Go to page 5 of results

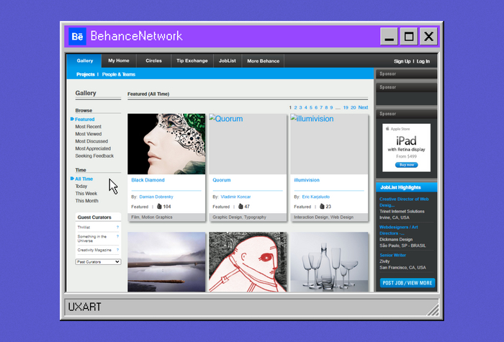(311, 108)
